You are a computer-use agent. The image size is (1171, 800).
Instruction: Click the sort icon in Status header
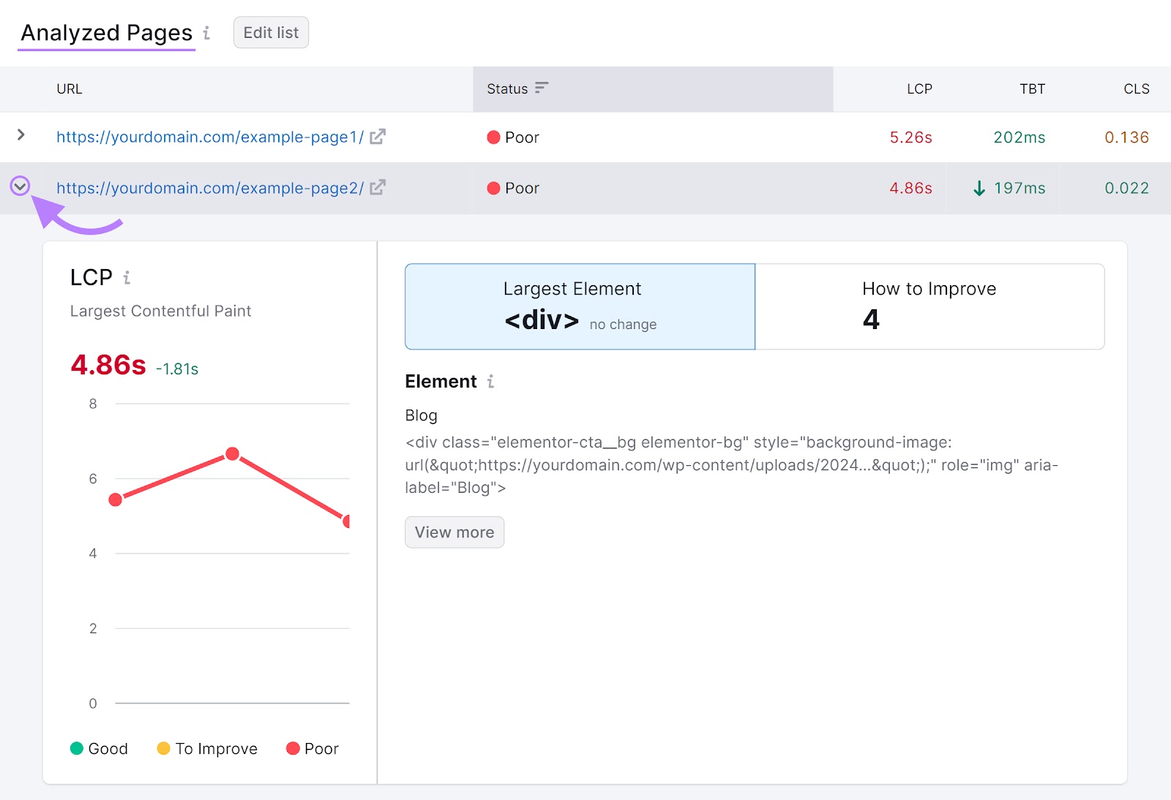542,88
